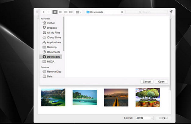The image size is (191, 124).
Task: Open the Downloads folder location popup
Action: [105, 12]
